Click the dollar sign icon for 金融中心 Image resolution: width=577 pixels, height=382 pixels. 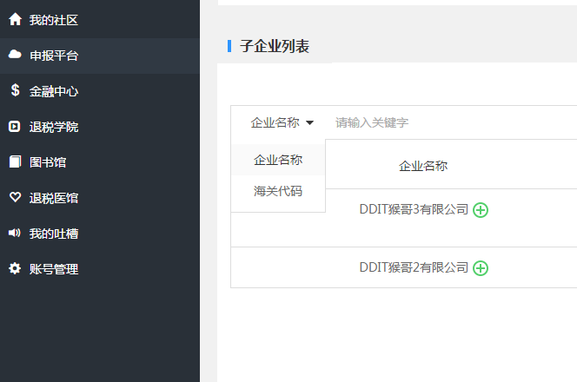tap(15, 90)
